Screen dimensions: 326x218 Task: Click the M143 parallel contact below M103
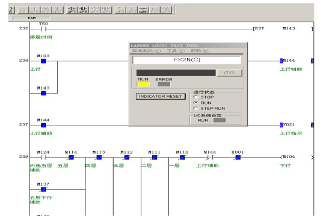click(x=43, y=93)
